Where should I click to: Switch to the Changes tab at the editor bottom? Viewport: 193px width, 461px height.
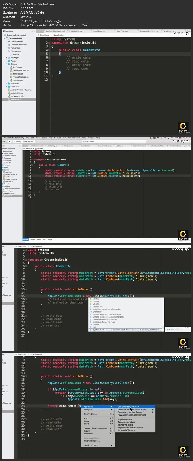[x=32, y=239]
